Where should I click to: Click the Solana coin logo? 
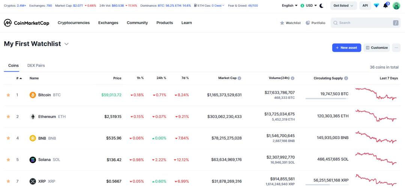[x=33, y=160]
